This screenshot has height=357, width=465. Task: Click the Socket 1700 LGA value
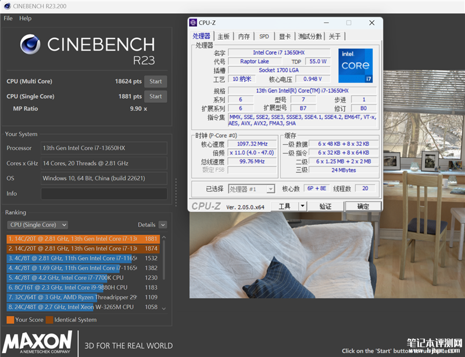click(279, 70)
